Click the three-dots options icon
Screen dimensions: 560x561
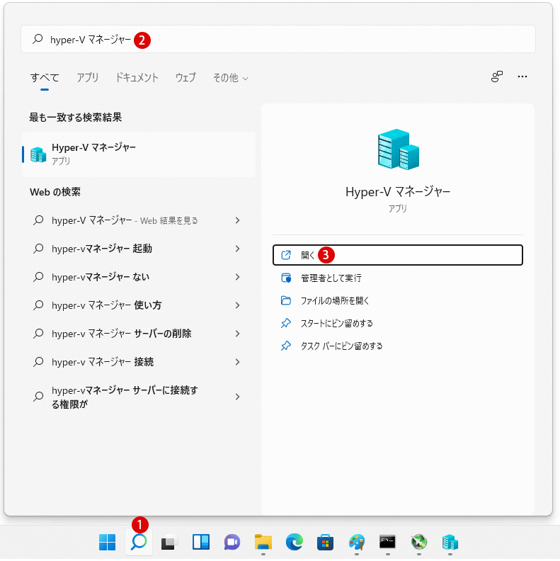coord(522,76)
